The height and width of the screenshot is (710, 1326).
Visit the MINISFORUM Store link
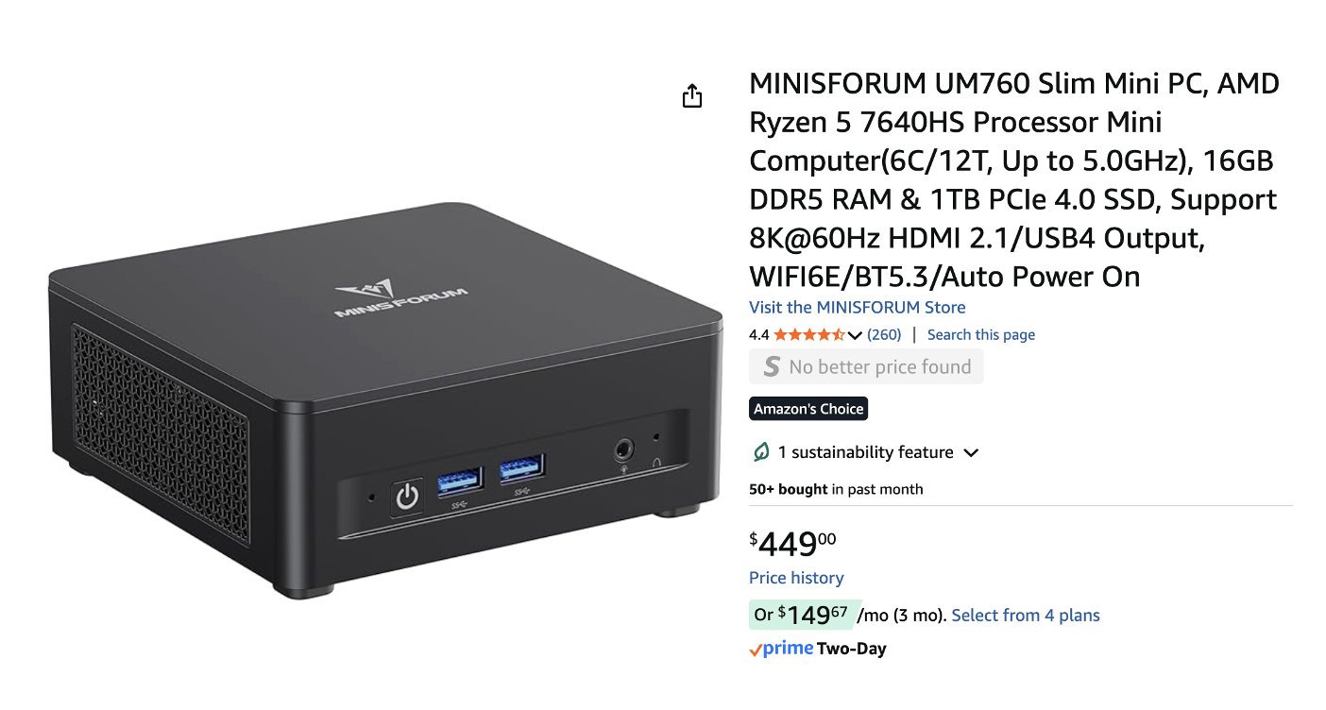(x=858, y=307)
